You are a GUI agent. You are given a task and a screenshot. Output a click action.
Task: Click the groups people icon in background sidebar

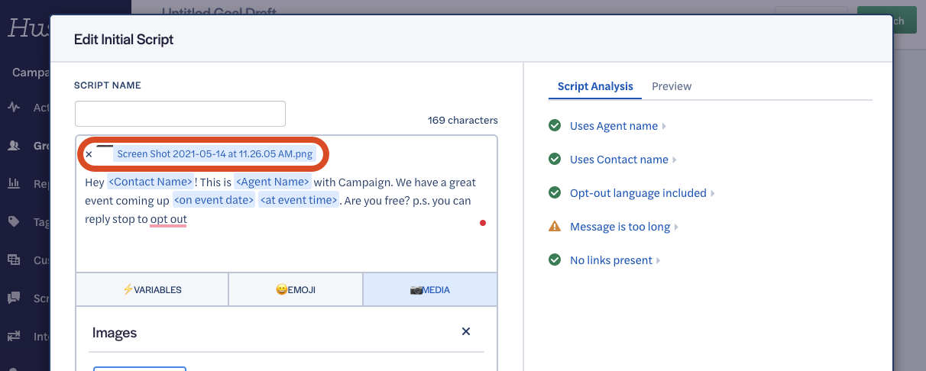pyautogui.click(x=14, y=145)
